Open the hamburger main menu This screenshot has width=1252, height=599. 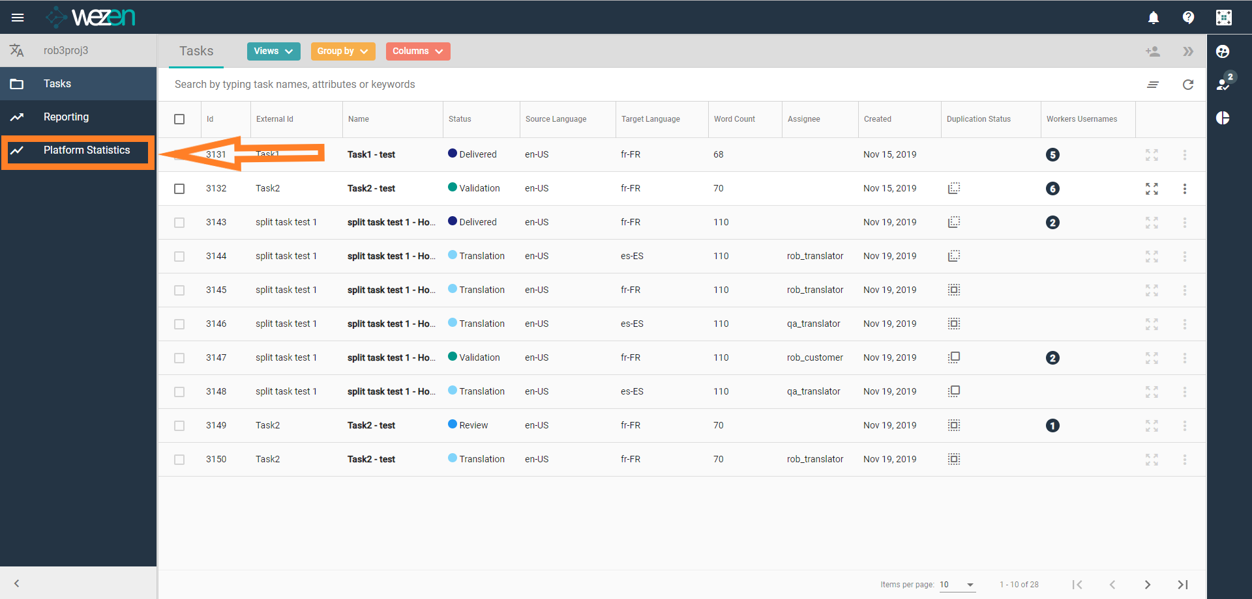point(18,18)
